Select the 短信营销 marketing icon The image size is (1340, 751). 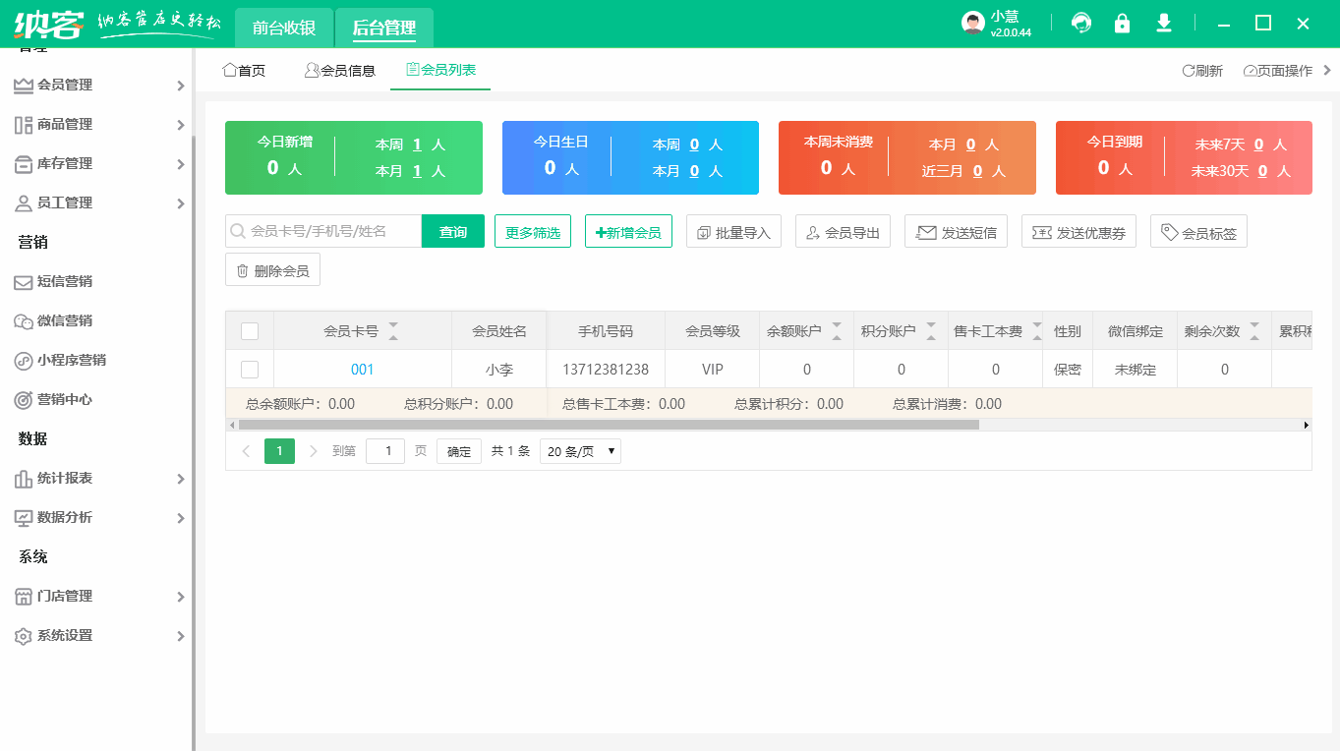point(63,282)
